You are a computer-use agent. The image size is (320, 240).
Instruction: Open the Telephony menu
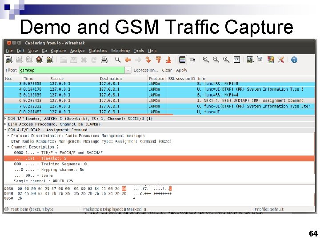[x=120, y=51]
